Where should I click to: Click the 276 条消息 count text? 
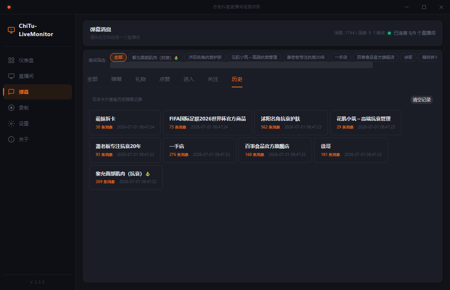pyautogui.click(x=179, y=155)
